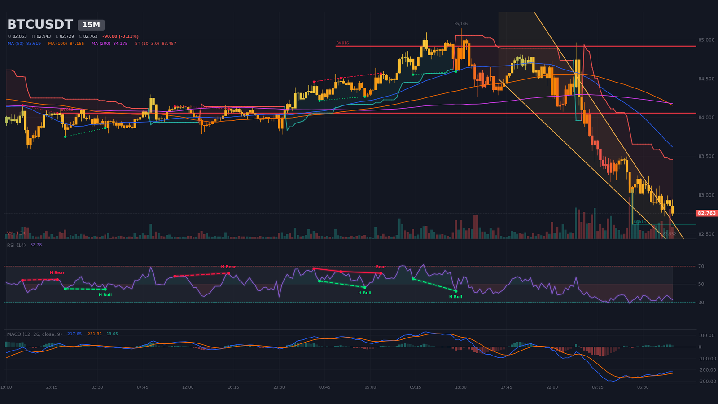This screenshot has width=718, height=404.
Task: Click the 85,000 price axis tick
Action: [x=707, y=40]
